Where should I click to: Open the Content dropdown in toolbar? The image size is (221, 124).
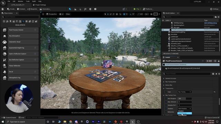[21, 9]
